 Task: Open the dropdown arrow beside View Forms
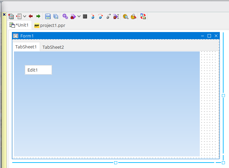[x=25, y=16]
